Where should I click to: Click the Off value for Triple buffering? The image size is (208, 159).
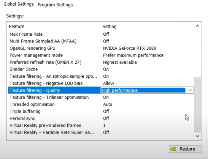(106, 111)
